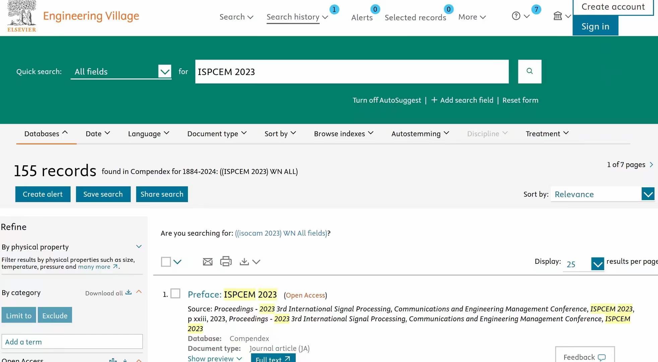Download records with the download icon

pyautogui.click(x=244, y=262)
